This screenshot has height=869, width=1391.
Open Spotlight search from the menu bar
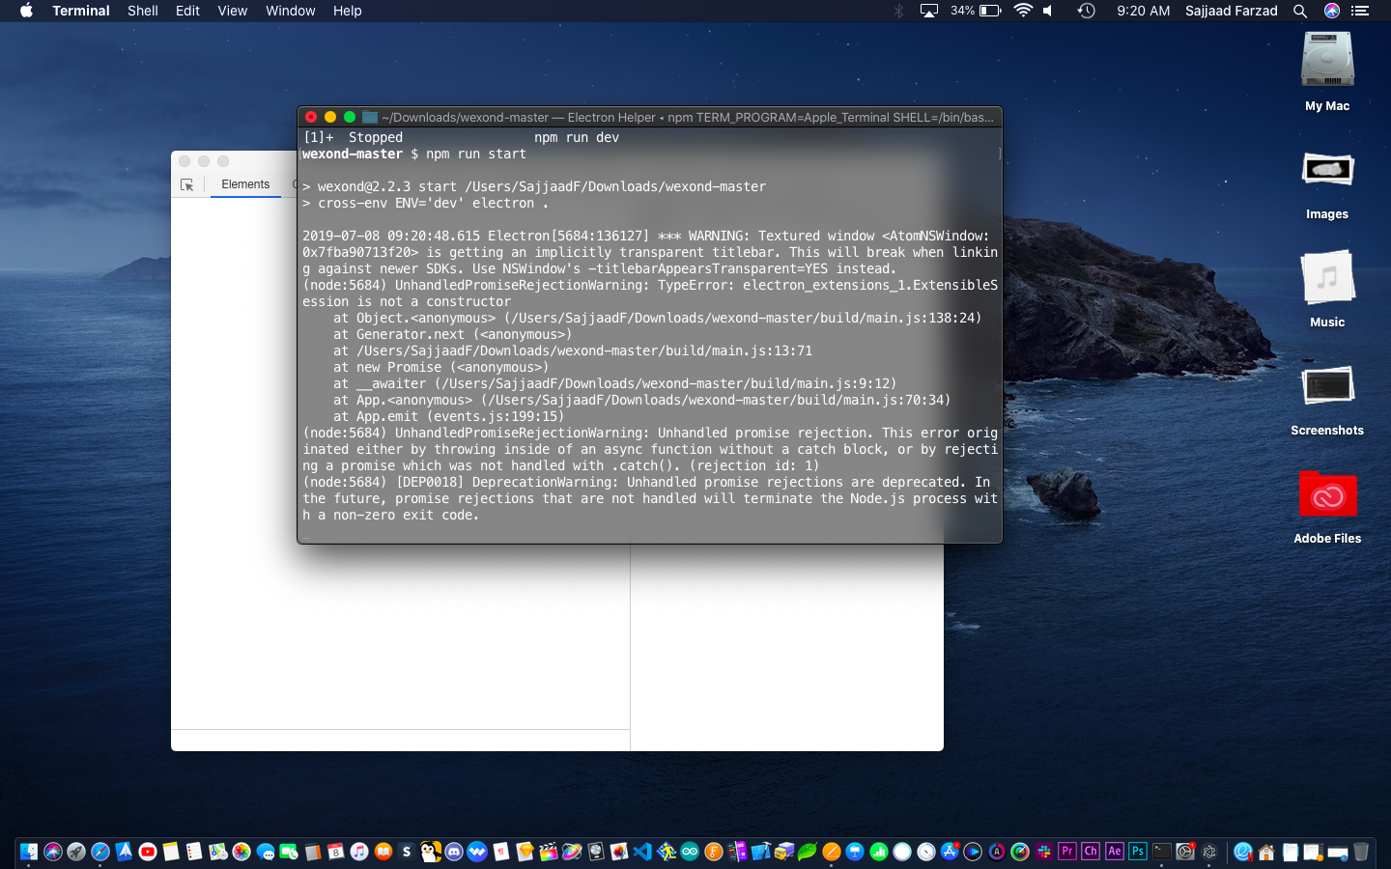click(1300, 11)
